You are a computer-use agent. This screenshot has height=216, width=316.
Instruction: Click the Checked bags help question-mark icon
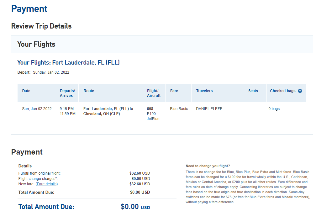click(x=300, y=91)
